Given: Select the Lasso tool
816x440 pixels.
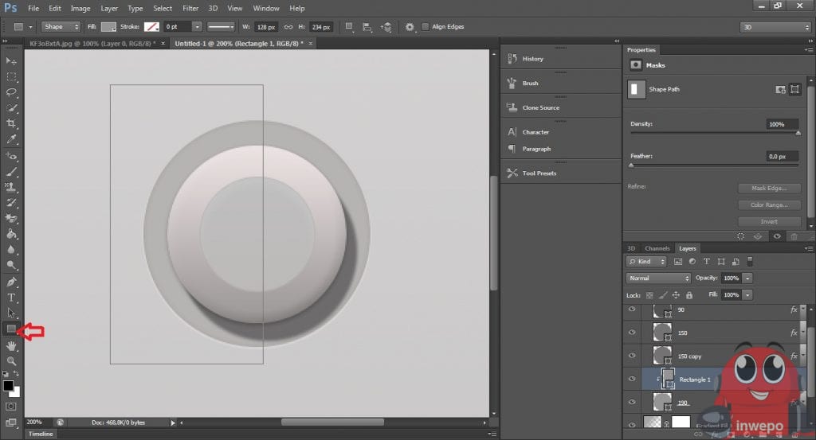Looking at the screenshot, I should [11, 92].
